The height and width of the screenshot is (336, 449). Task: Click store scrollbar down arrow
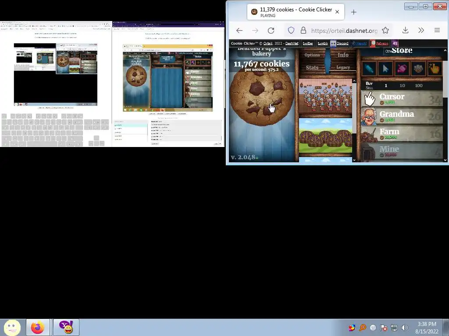pos(445,160)
